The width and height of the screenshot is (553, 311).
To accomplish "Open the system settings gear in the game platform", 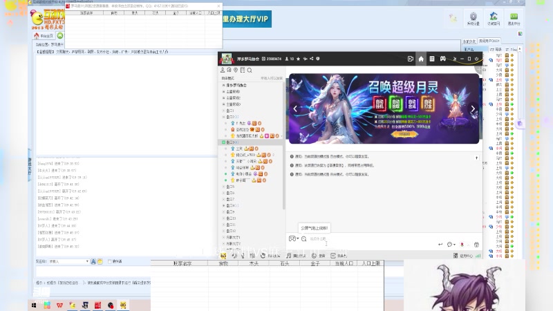I will 473,19.
